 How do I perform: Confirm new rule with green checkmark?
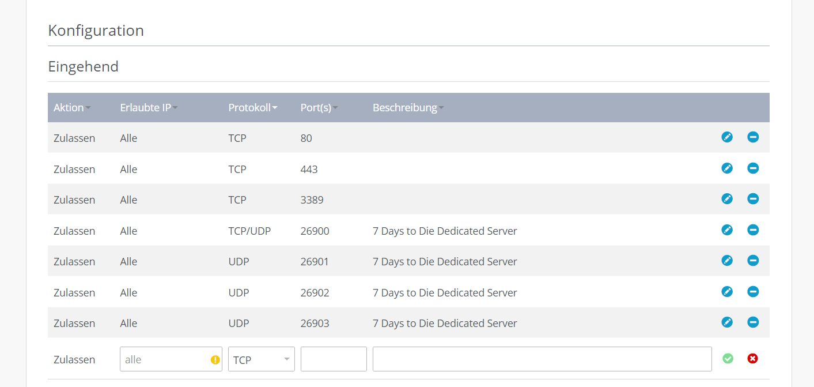click(x=728, y=359)
